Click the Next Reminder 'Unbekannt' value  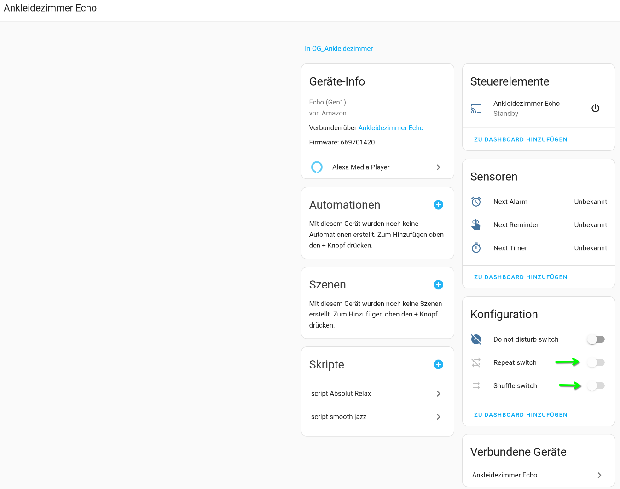coord(591,225)
